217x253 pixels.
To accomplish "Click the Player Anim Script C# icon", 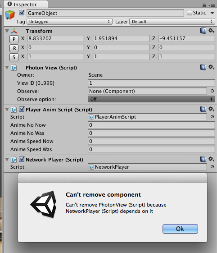I will (x=14, y=110).
